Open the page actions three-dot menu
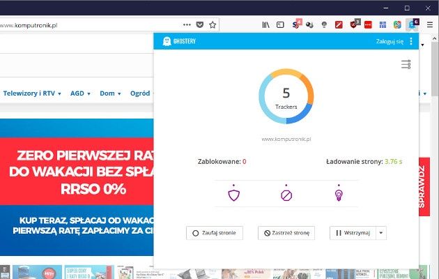This screenshot has height=279, width=439. [x=187, y=25]
